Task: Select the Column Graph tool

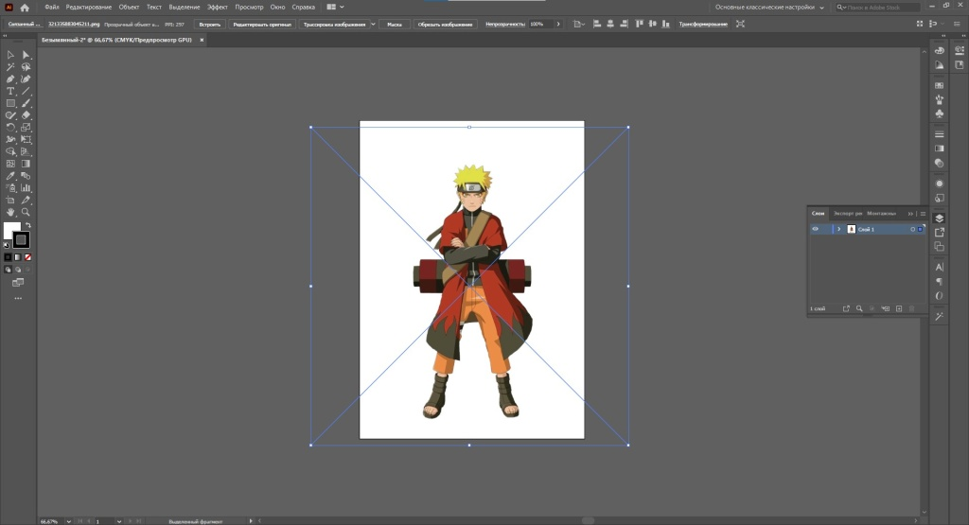Action: tap(26, 187)
